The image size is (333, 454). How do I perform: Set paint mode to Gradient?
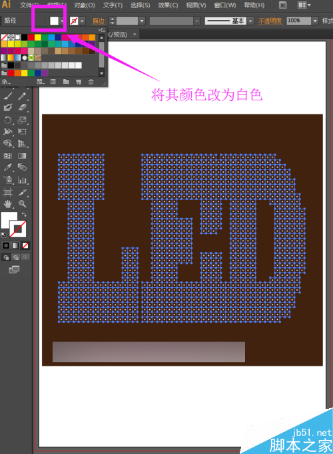click(16, 245)
